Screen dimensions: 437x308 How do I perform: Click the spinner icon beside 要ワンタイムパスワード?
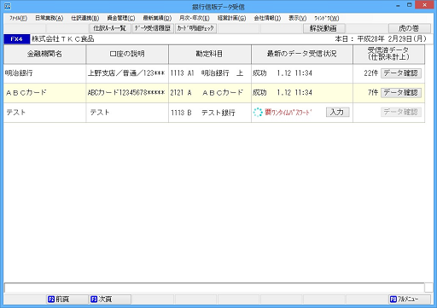(258, 113)
